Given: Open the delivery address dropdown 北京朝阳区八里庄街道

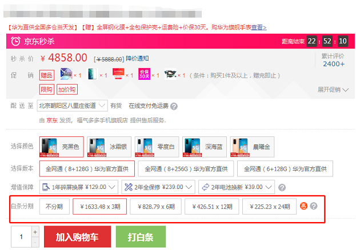Looking at the screenshot, I should point(73,106).
